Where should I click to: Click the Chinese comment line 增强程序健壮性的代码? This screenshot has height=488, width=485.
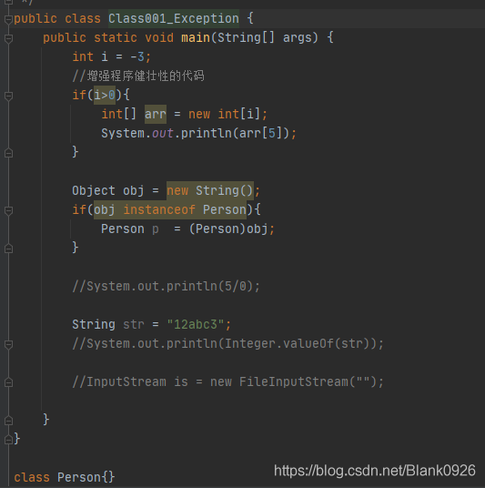point(138,76)
